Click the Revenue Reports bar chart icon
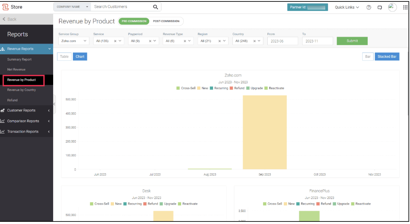The width and height of the screenshot is (410, 224). [3, 49]
